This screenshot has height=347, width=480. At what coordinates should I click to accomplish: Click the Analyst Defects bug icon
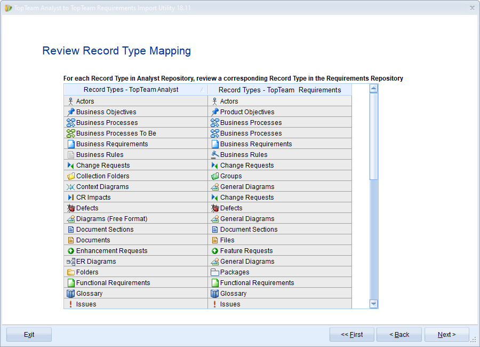pyautogui.click(x=71, y=208)
